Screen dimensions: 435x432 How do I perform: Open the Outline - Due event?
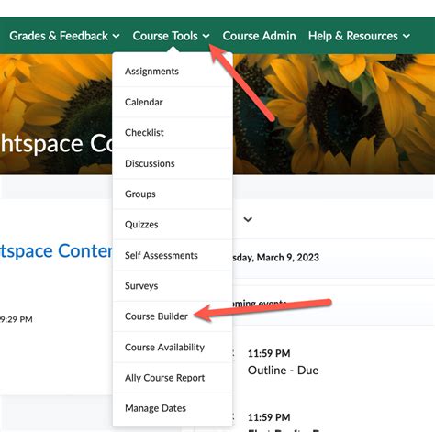coord(283,371)
